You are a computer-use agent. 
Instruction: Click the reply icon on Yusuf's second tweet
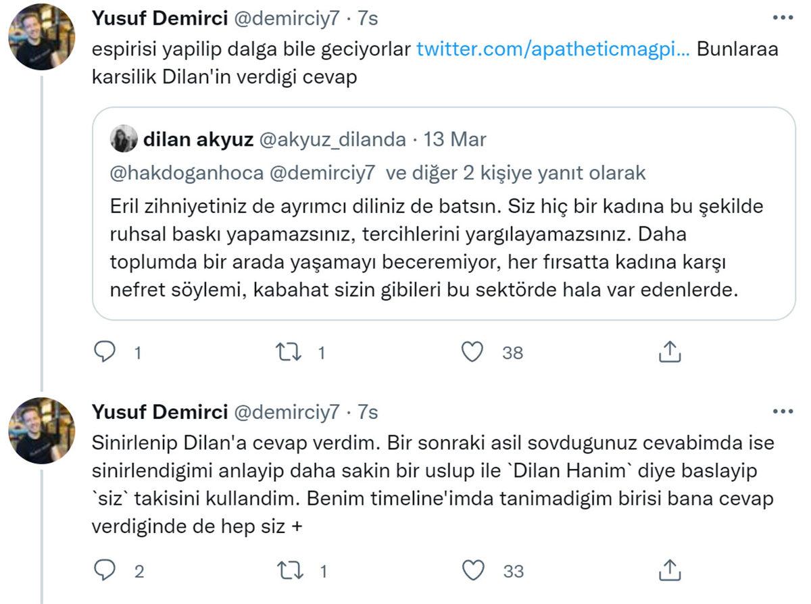(x=105, y=571)
